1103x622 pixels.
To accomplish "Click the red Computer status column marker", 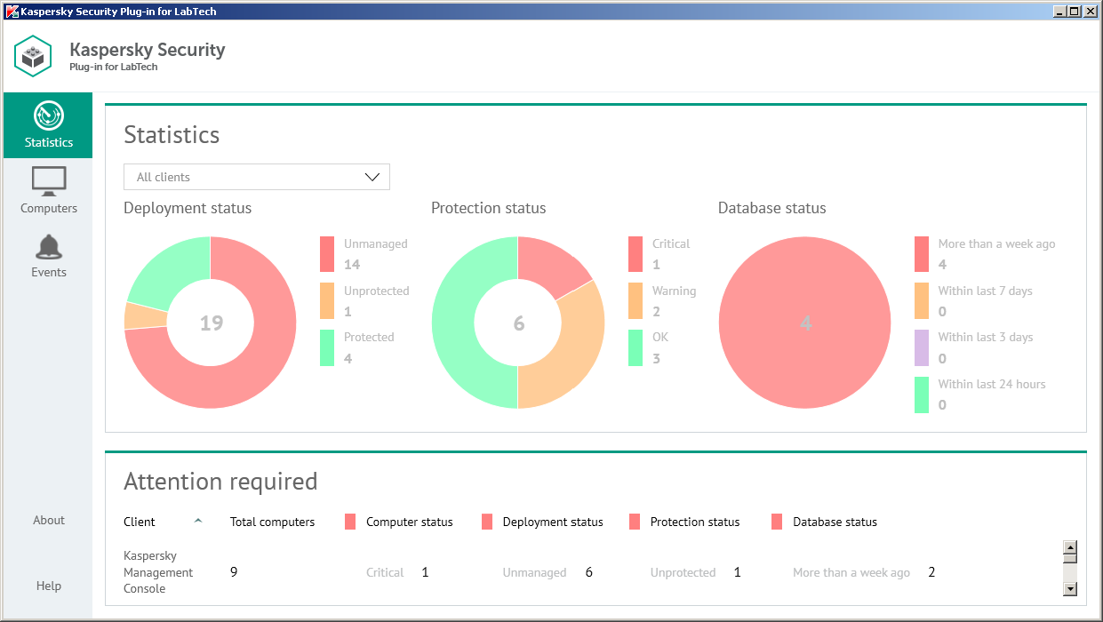I will pyautogui.click(x=350, y=522).
